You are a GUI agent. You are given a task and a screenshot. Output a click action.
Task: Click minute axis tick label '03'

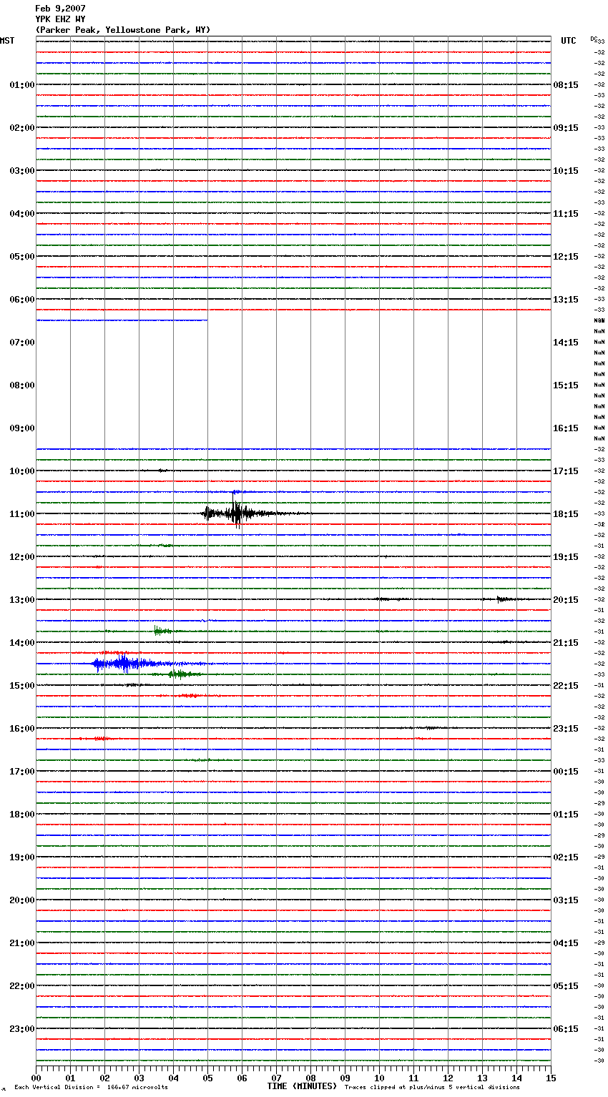point(139,1078)
